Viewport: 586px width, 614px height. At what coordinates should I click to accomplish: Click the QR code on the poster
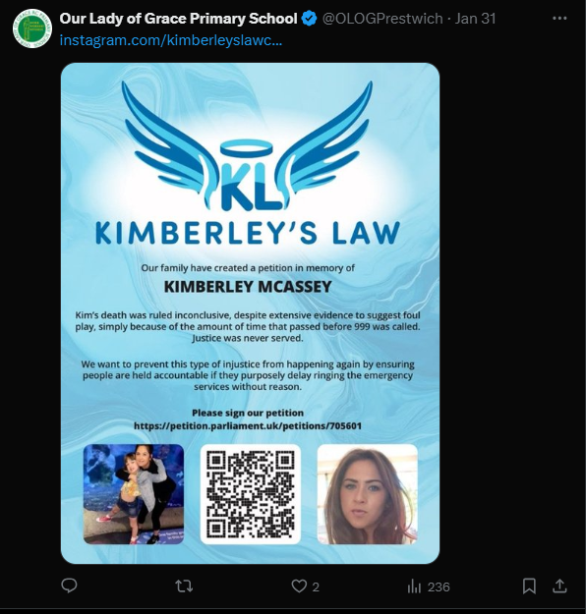251,494
